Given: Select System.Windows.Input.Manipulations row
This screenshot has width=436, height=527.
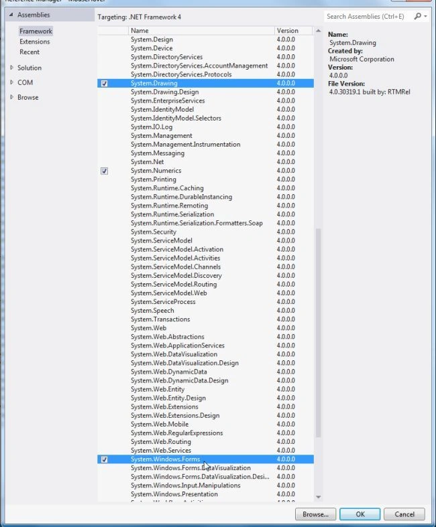Looking at the screenshot, I should [205, 485].
